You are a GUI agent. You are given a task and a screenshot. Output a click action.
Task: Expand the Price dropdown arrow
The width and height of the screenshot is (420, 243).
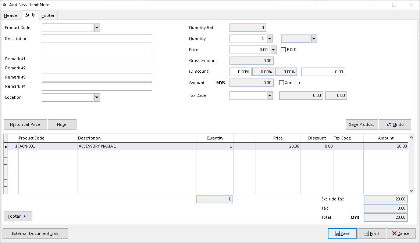point(274,50)
